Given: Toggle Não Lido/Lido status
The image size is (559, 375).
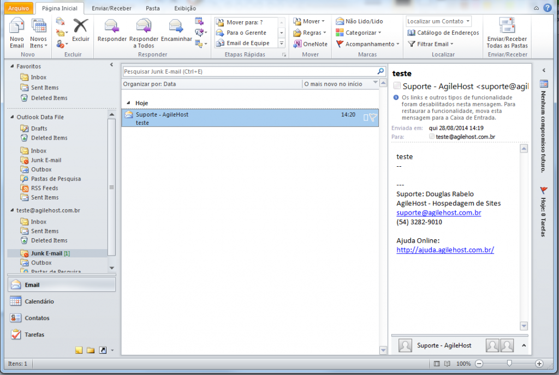Looking at the screenshot, I should pos(359,21).
